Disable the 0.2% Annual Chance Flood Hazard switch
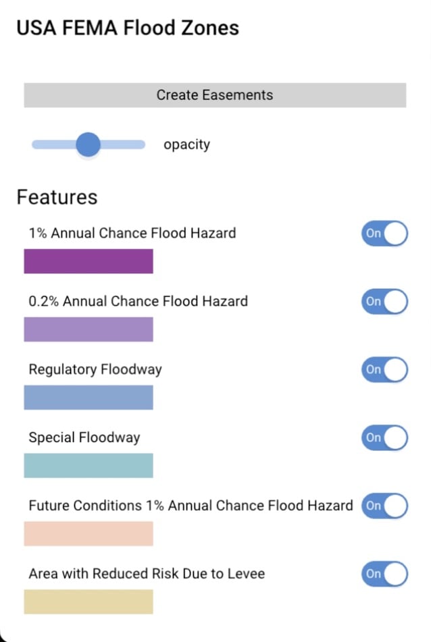 tap(384, 301)
